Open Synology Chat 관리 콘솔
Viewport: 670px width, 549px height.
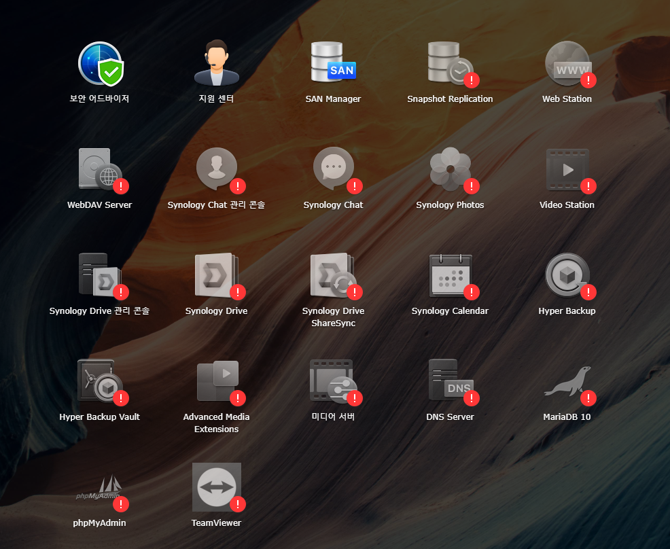(x=216, y=170)
